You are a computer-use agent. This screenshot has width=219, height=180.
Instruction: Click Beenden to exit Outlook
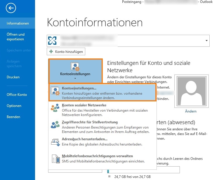(x=13, y=117)
